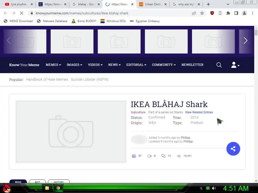258x193 pixels.
Task: Click the Chrome taskbar icon
Action: [58, 188]
